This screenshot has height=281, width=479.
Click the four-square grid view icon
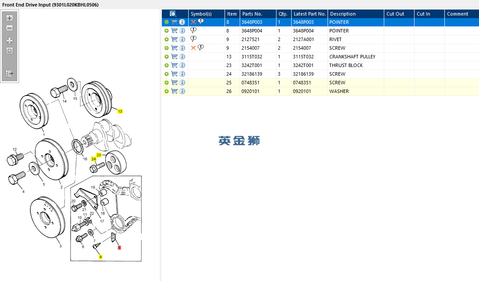click(x=10, y=41)
